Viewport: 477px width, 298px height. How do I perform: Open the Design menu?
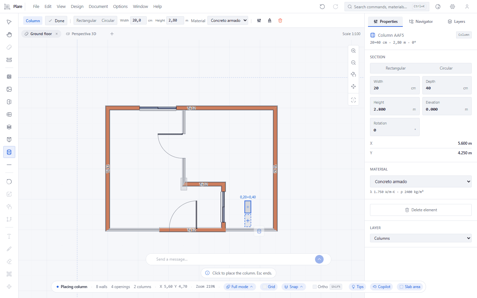(x=77, y=7)
